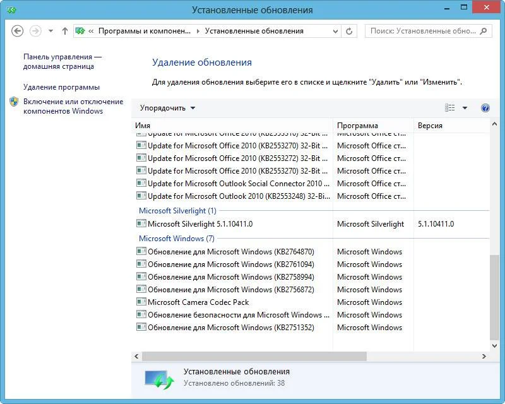Image resolution: width=505 pixels, height=404 pixels.
Task: Open Программы и компонен... breadcrumb
Action: pos(145,31)
